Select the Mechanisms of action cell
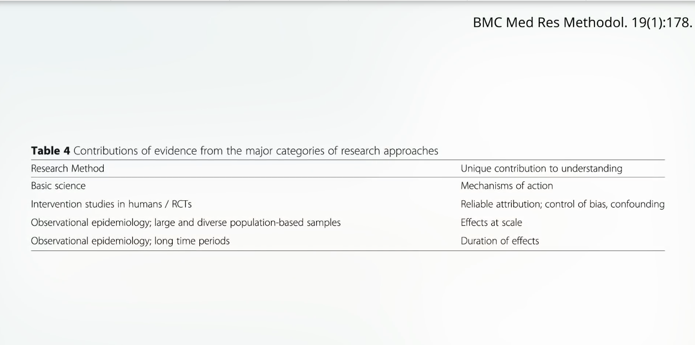The height and width of the screenshot is (345, 695). tap(507, 186)
